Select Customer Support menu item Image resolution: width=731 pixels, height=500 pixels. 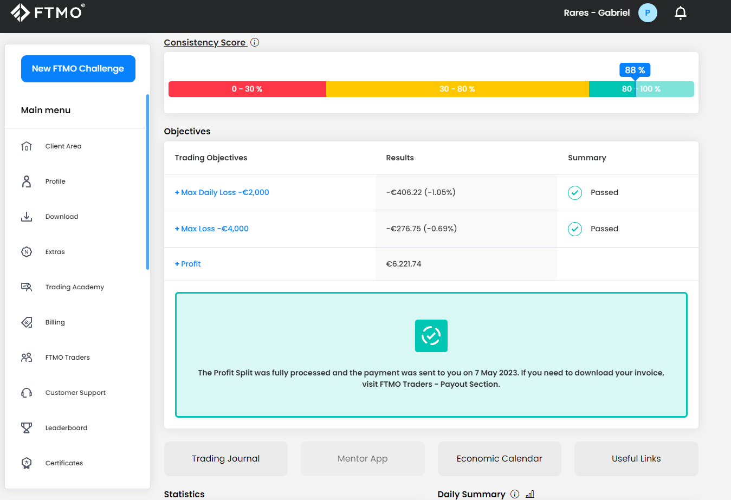[x=76, y=393]
